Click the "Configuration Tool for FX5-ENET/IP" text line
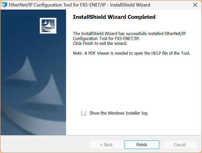Screen dimensions: 202x153 coord(106,38)
